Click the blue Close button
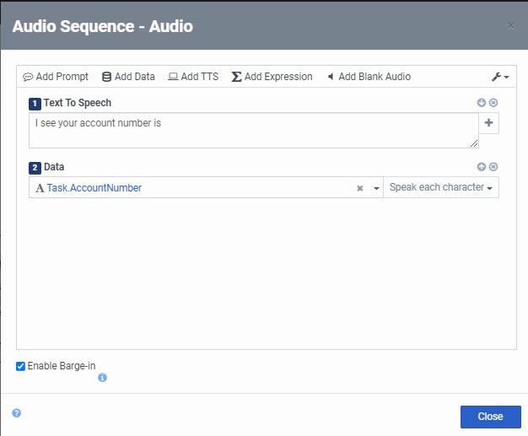This screenshot has height=436, width=528. (490, 417)
